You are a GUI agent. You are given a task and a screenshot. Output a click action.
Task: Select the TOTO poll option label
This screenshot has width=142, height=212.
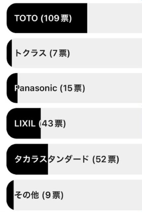point(43,18)
